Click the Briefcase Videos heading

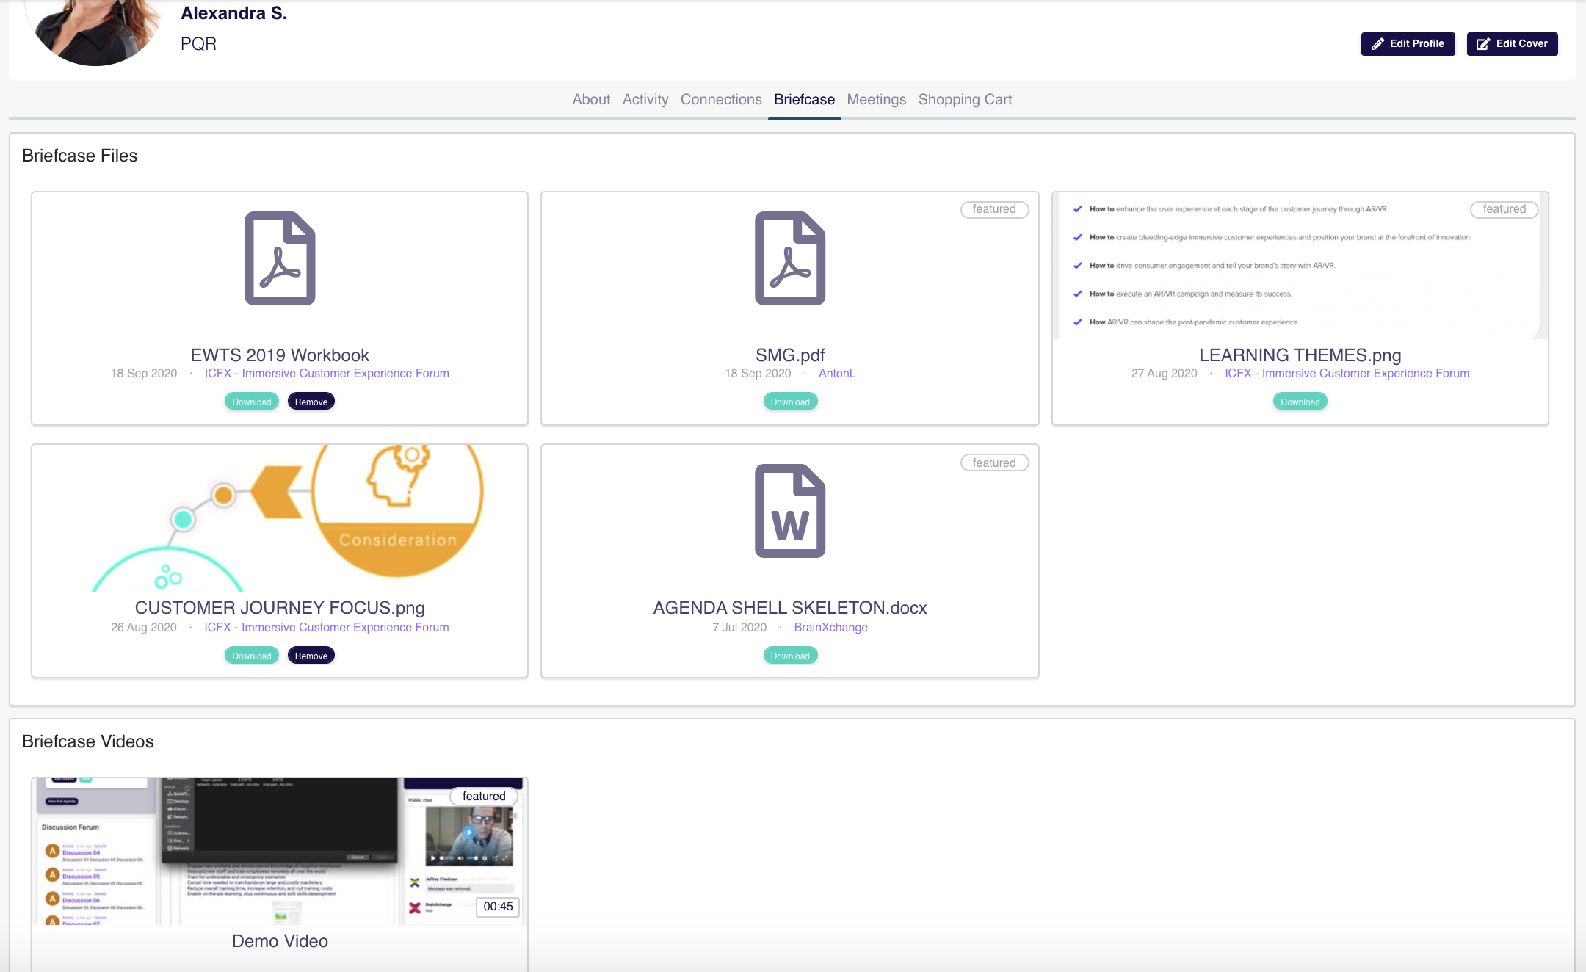coord(87,741)
